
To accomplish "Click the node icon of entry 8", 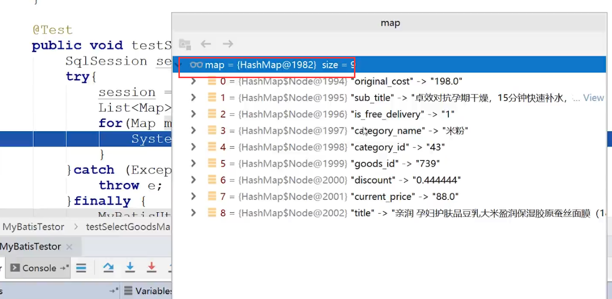I will tap(212, 213).
